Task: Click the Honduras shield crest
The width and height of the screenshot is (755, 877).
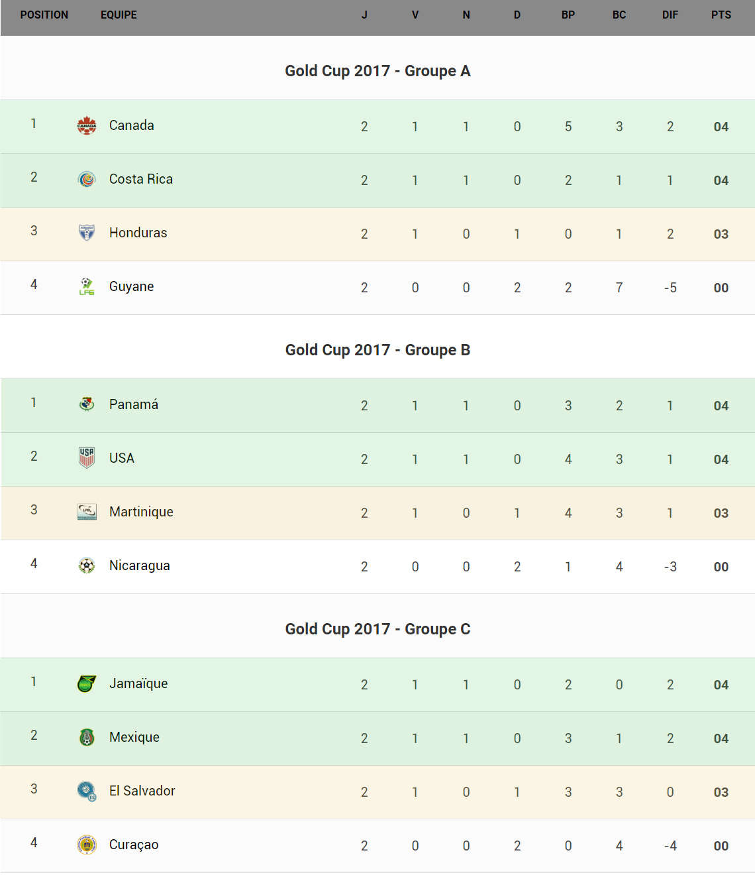Action: (87, 233)
